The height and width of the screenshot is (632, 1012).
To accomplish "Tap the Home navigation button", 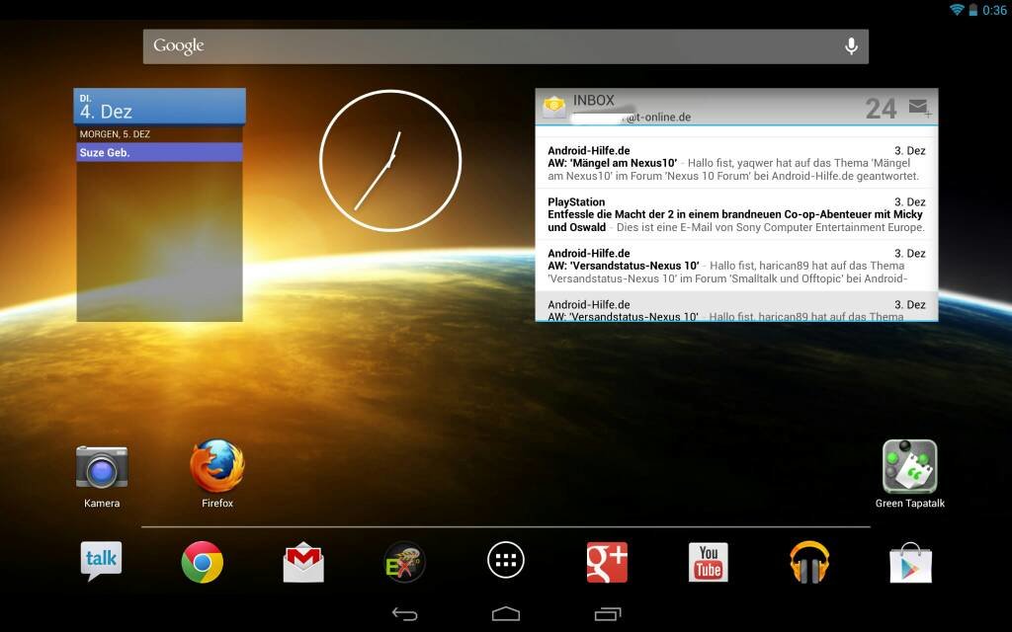I will click(x=505, y=613).
